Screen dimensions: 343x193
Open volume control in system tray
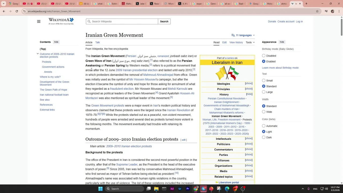coord(326,189)
